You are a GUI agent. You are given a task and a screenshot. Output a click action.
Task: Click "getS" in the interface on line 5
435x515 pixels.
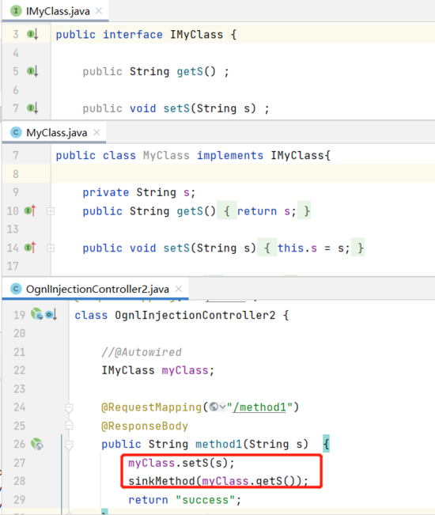coord(190,71)
